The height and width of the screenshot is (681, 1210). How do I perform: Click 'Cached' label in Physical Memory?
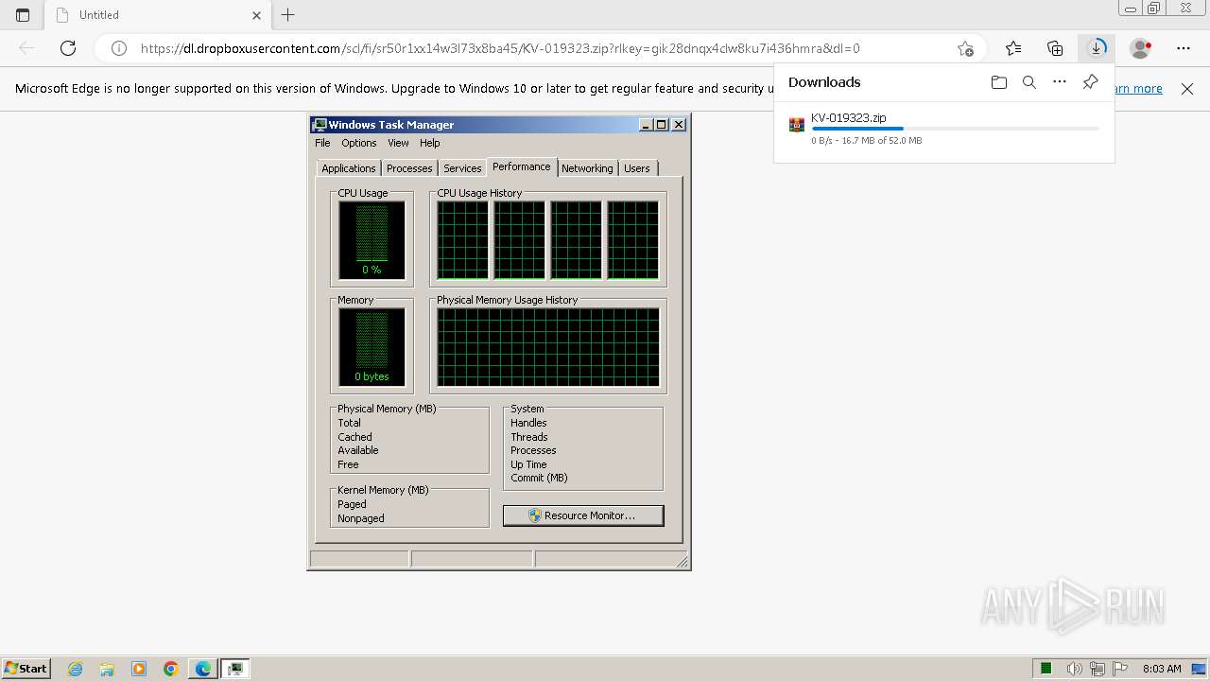tap(354, 437)
